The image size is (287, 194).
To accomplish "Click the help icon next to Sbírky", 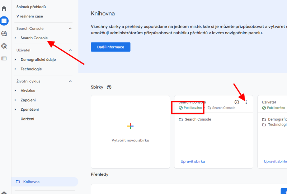I will click(109, 87).
